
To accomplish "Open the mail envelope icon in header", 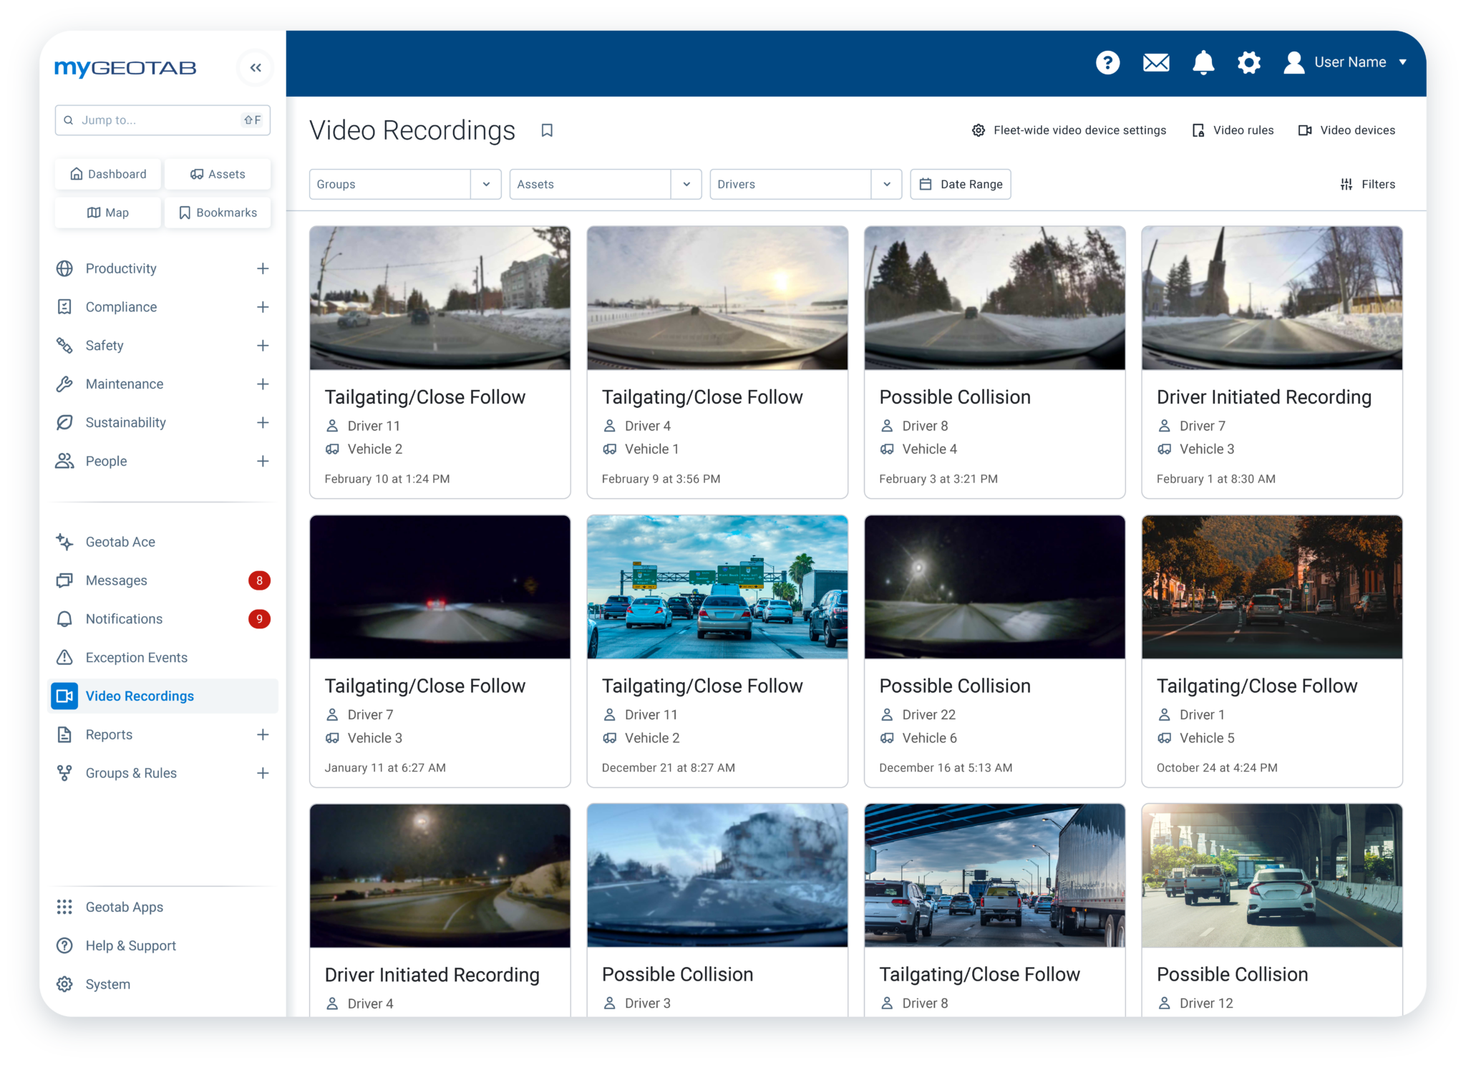I will [1156, 63].
